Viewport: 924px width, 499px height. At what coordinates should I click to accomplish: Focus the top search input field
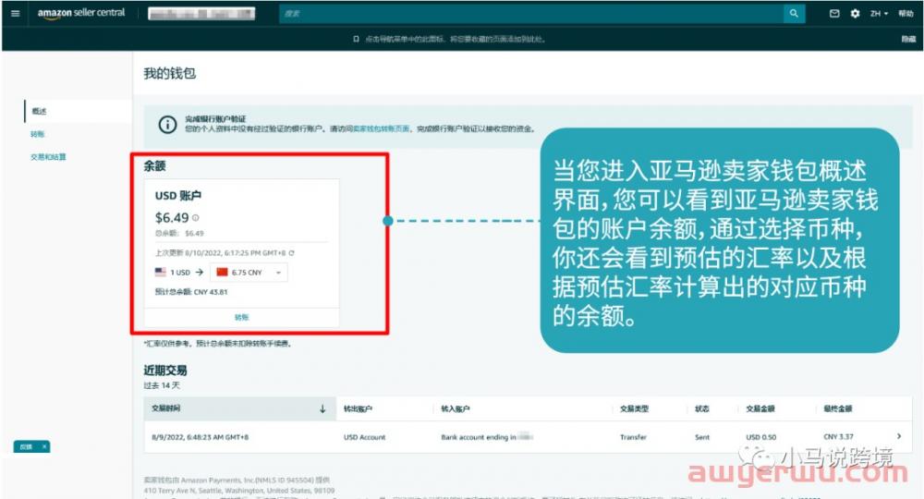coord(531,14)
